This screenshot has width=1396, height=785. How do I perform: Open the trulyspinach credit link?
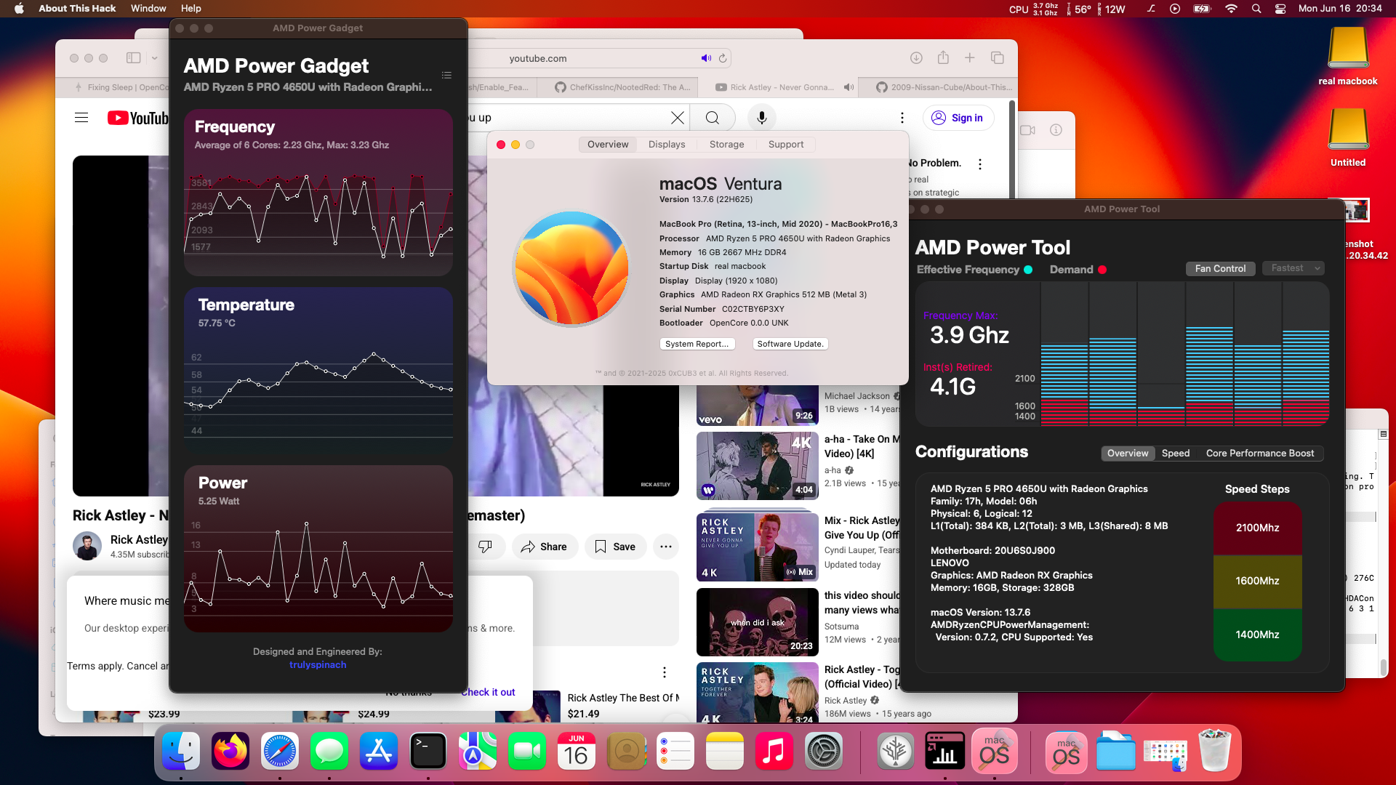[x=318, y=664]
